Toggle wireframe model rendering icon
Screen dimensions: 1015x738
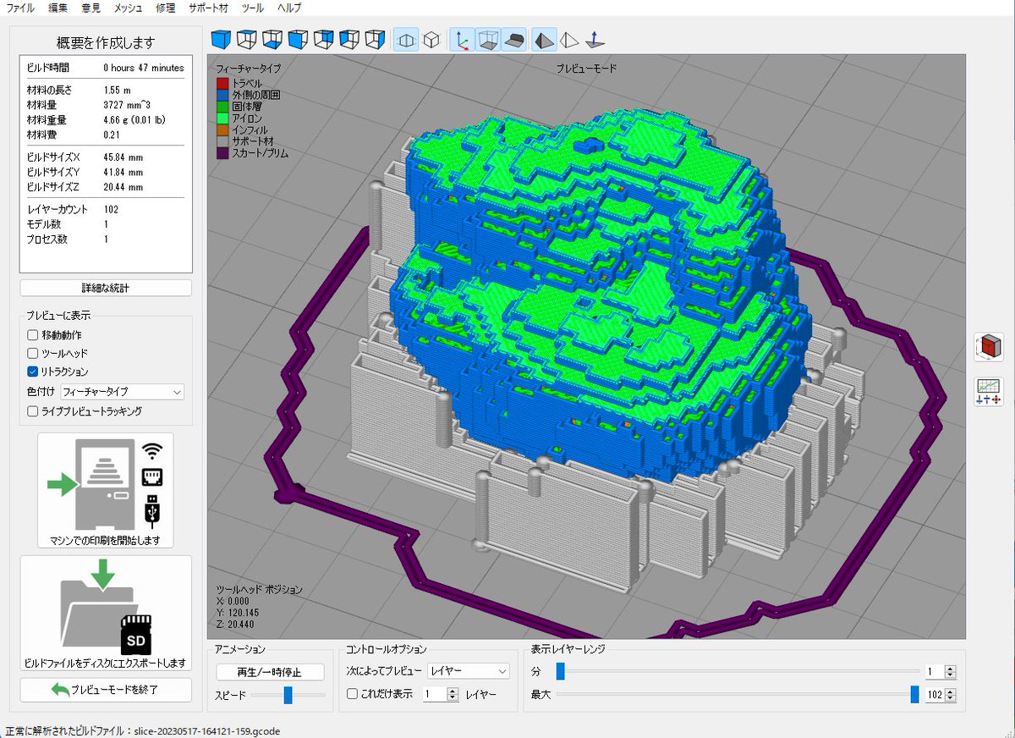(x=570, y=40)
